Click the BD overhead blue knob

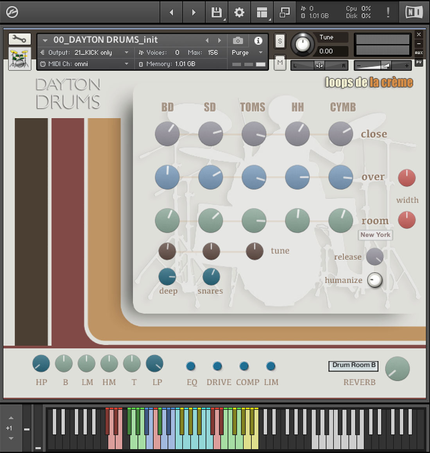tap(167, 177)
